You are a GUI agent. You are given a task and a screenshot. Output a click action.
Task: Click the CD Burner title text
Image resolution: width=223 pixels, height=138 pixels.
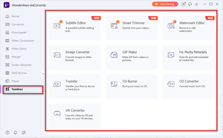point(130,81)
